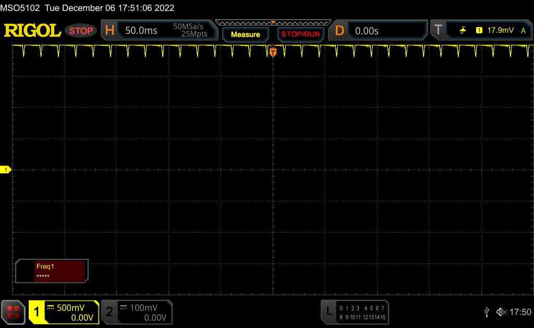Screen dimensions: 534x328
Task: Click the RIGOL logo
Action: click(x=32, y=31)
